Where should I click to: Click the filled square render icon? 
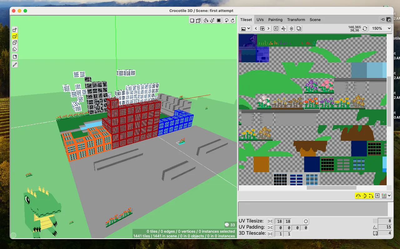click(219, 21)
